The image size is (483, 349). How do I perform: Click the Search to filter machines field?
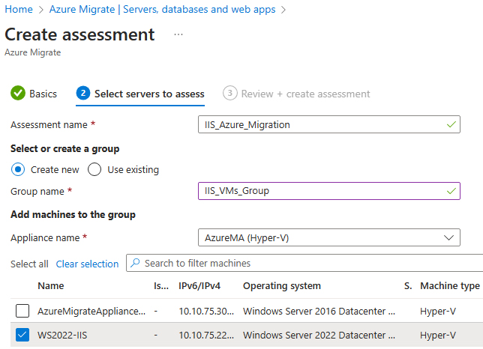[304, 263]
